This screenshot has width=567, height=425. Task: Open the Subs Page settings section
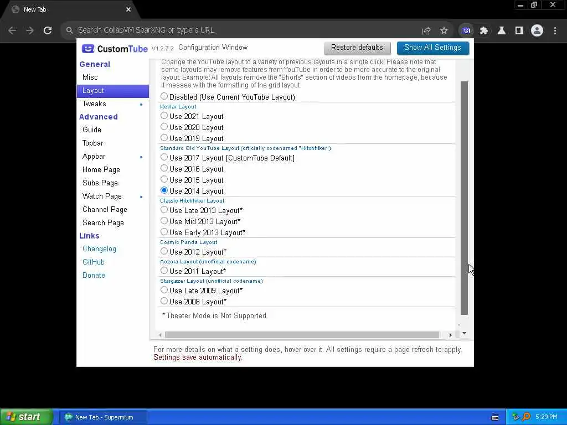tap(113, 183)
